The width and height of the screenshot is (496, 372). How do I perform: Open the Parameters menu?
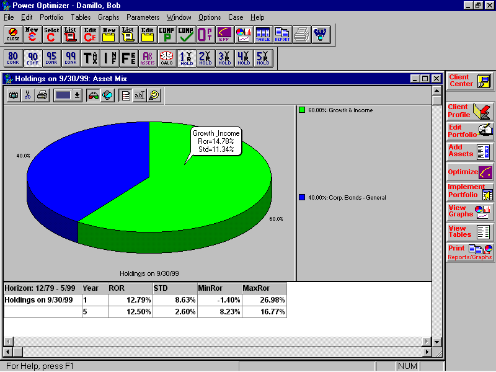pyautogui.click(x=143, y=17)
